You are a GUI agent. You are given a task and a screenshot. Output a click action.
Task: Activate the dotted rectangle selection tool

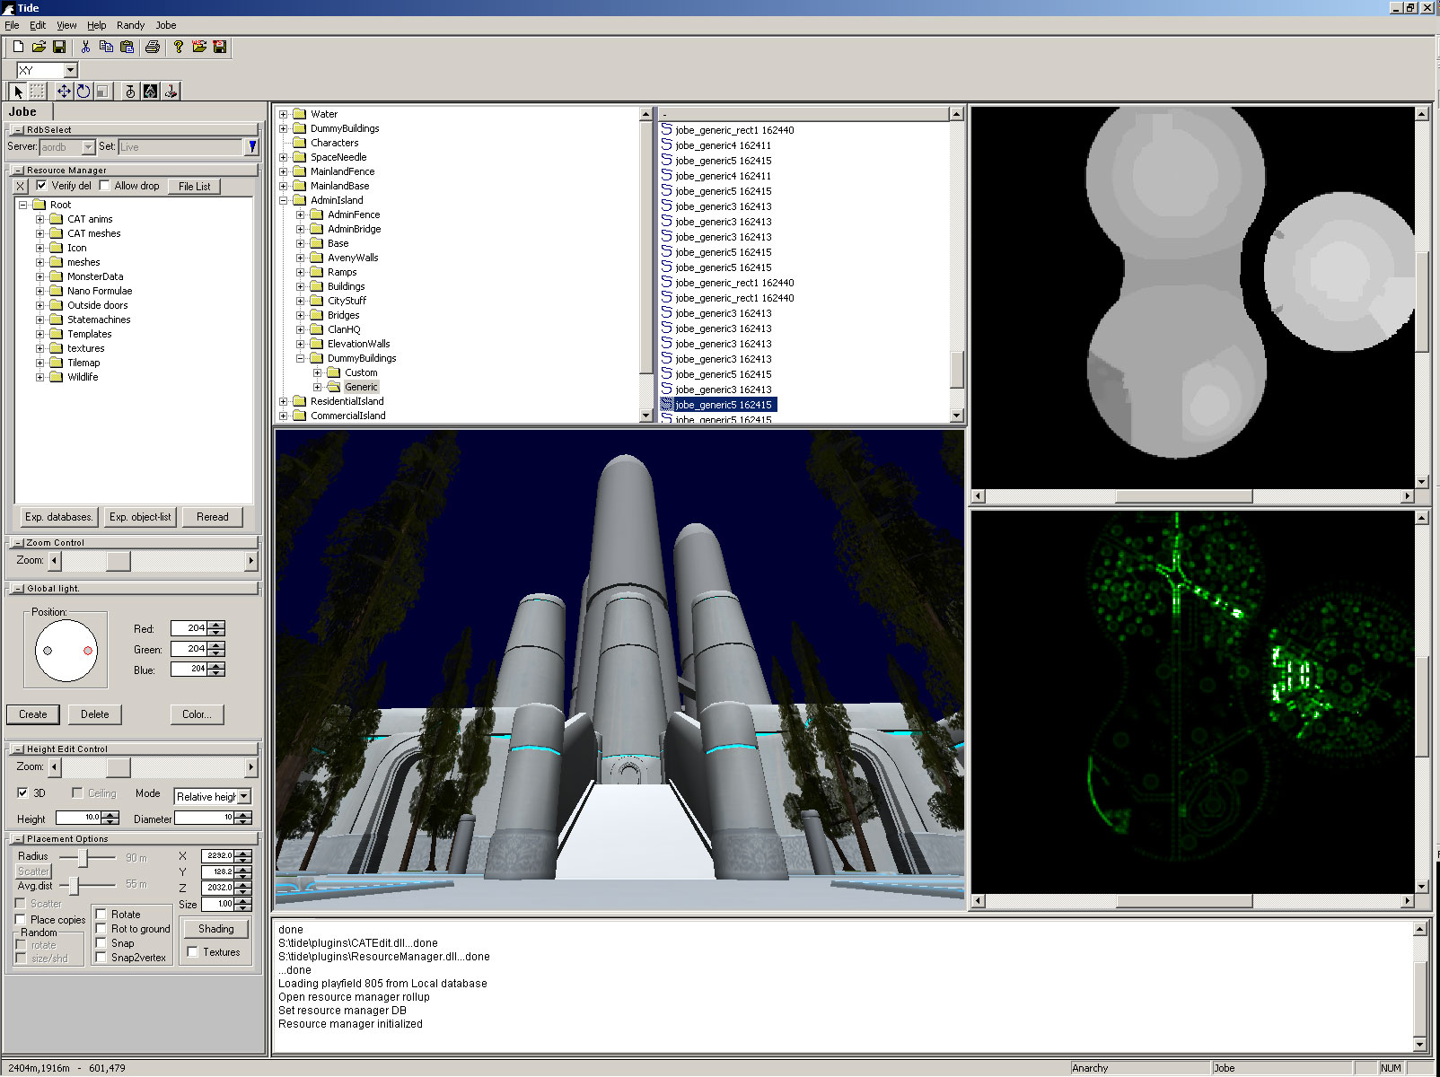pos(38,91)
